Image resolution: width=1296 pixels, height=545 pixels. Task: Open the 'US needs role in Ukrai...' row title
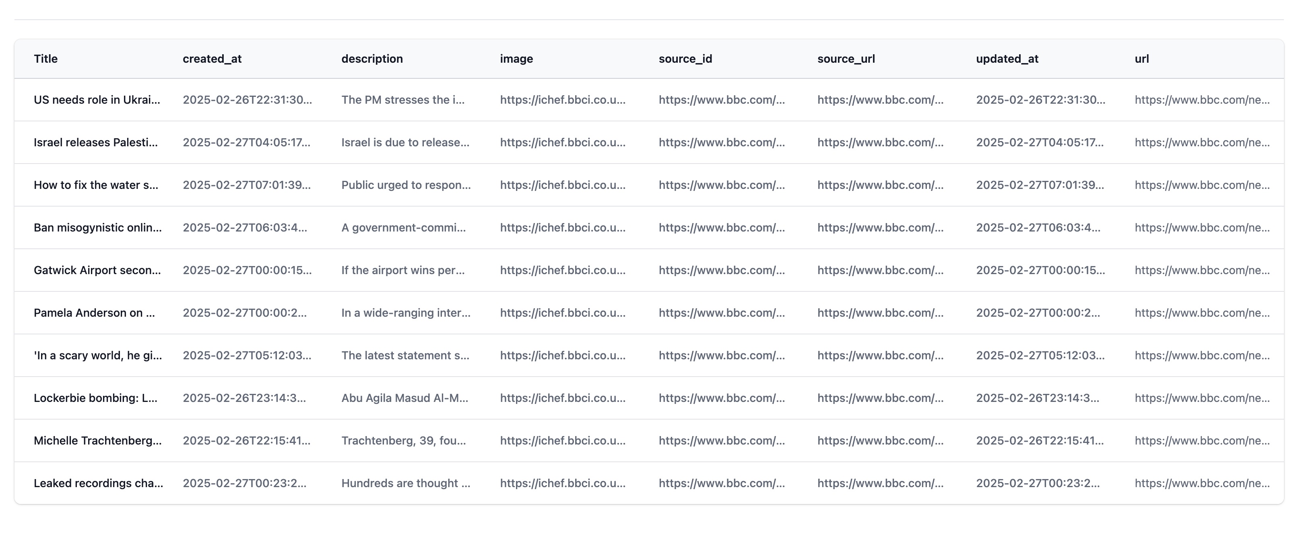coord(97,100)
